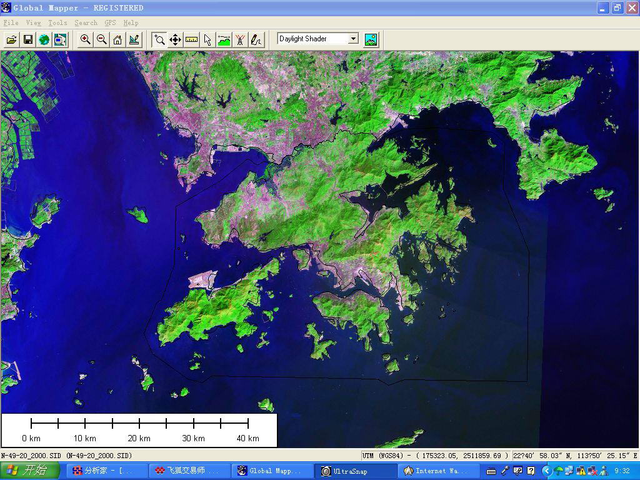Choose the 3D Path Profile tool
Screen dimensions: 640x480
point(224,39)
